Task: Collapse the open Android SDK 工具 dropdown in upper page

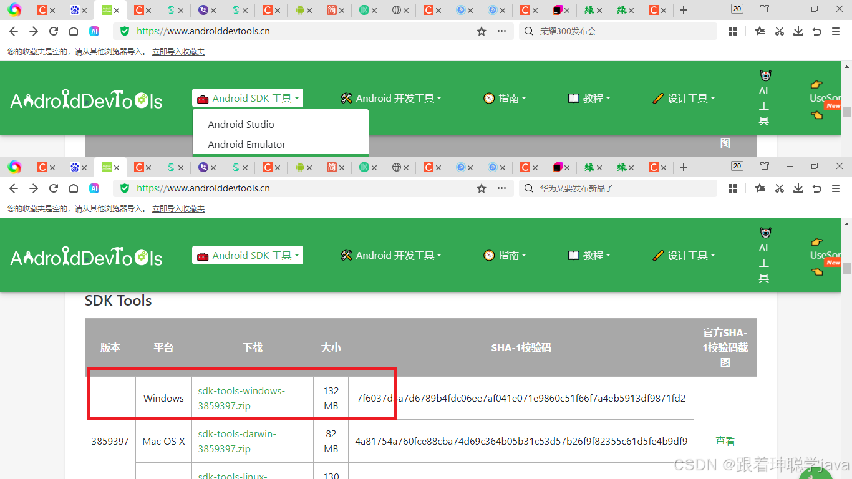Action: [248, 98]
